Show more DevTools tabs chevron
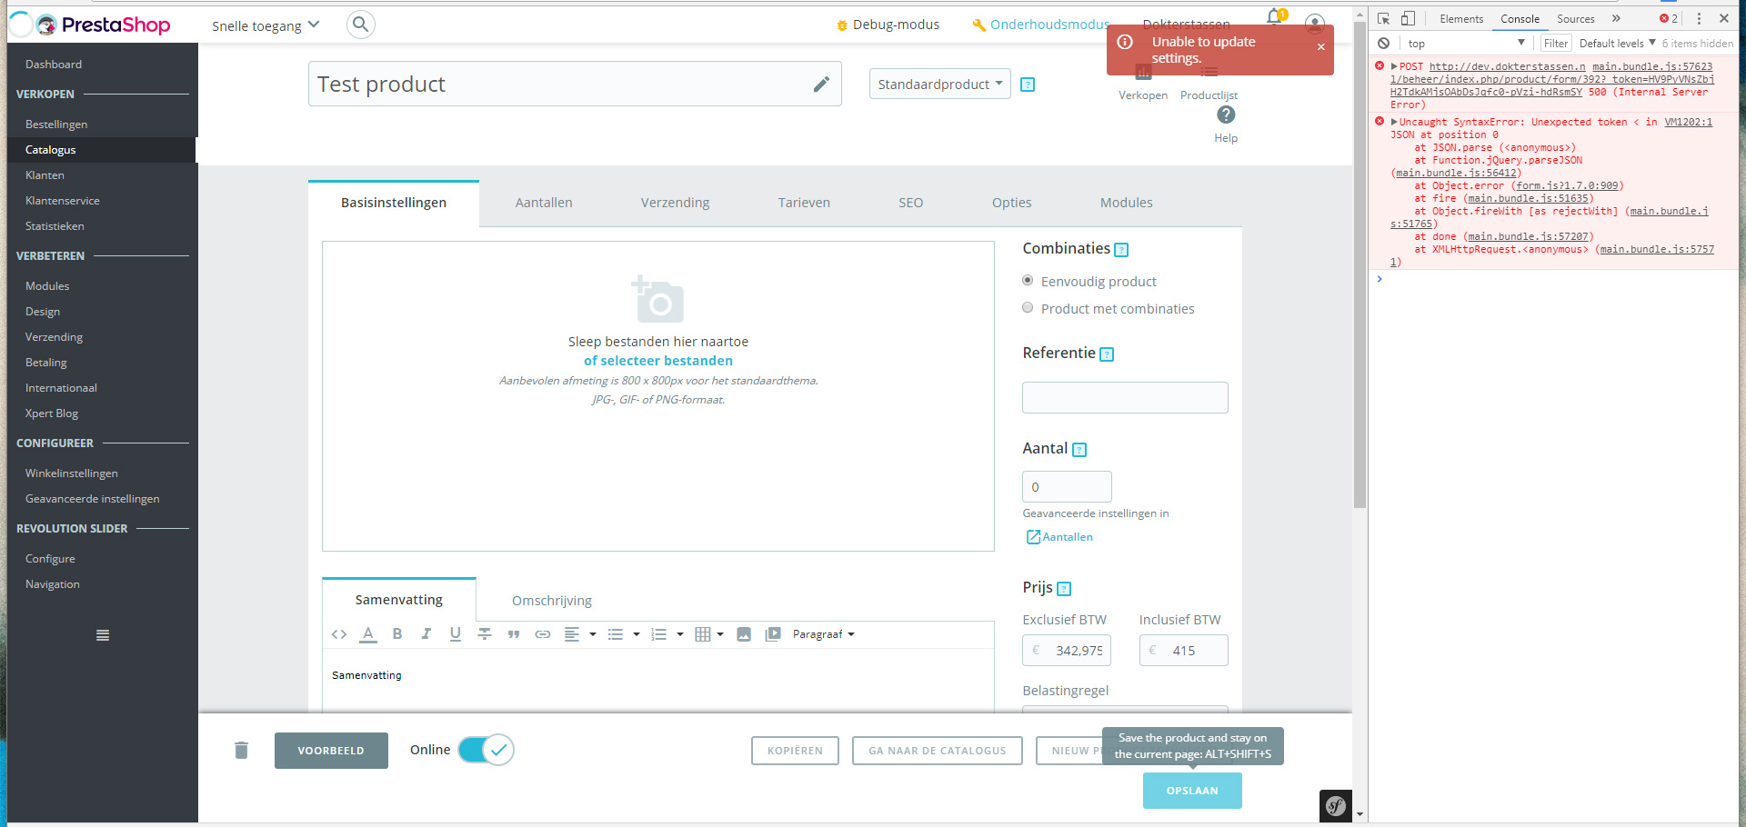 [1616, 18]
